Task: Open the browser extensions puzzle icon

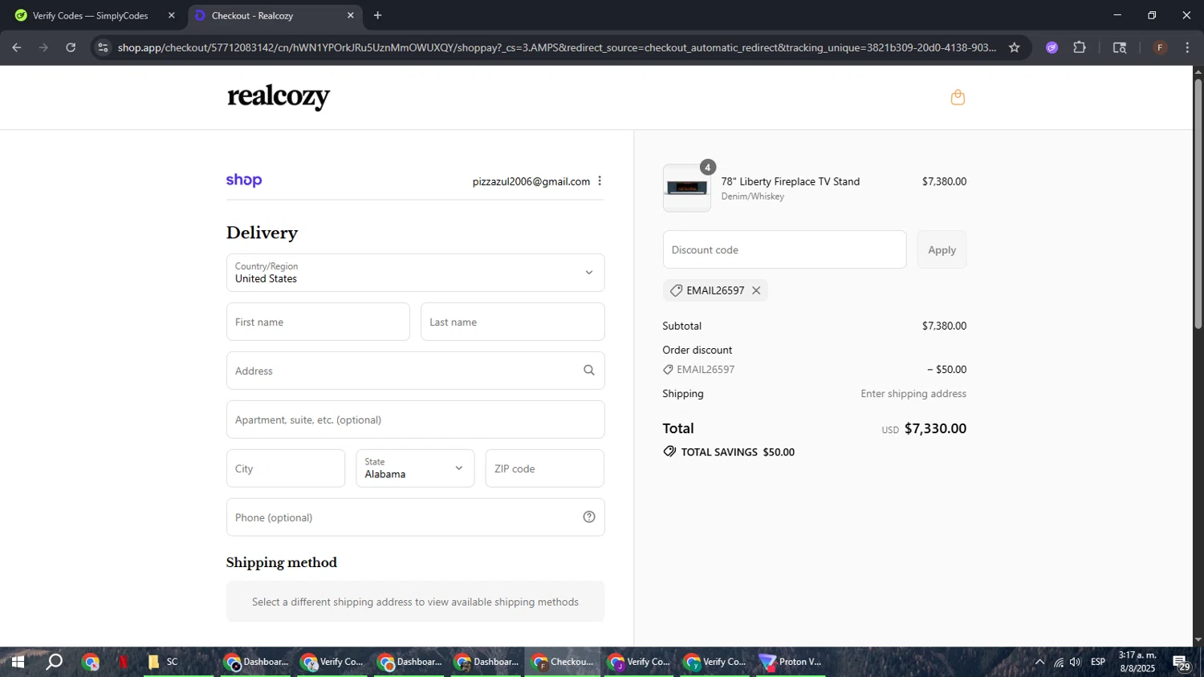Action: click(1080, 47)
